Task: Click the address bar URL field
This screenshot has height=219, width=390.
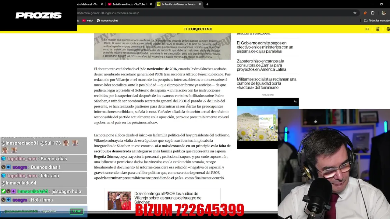Action: pyautogui.click(x=213, y=13)
